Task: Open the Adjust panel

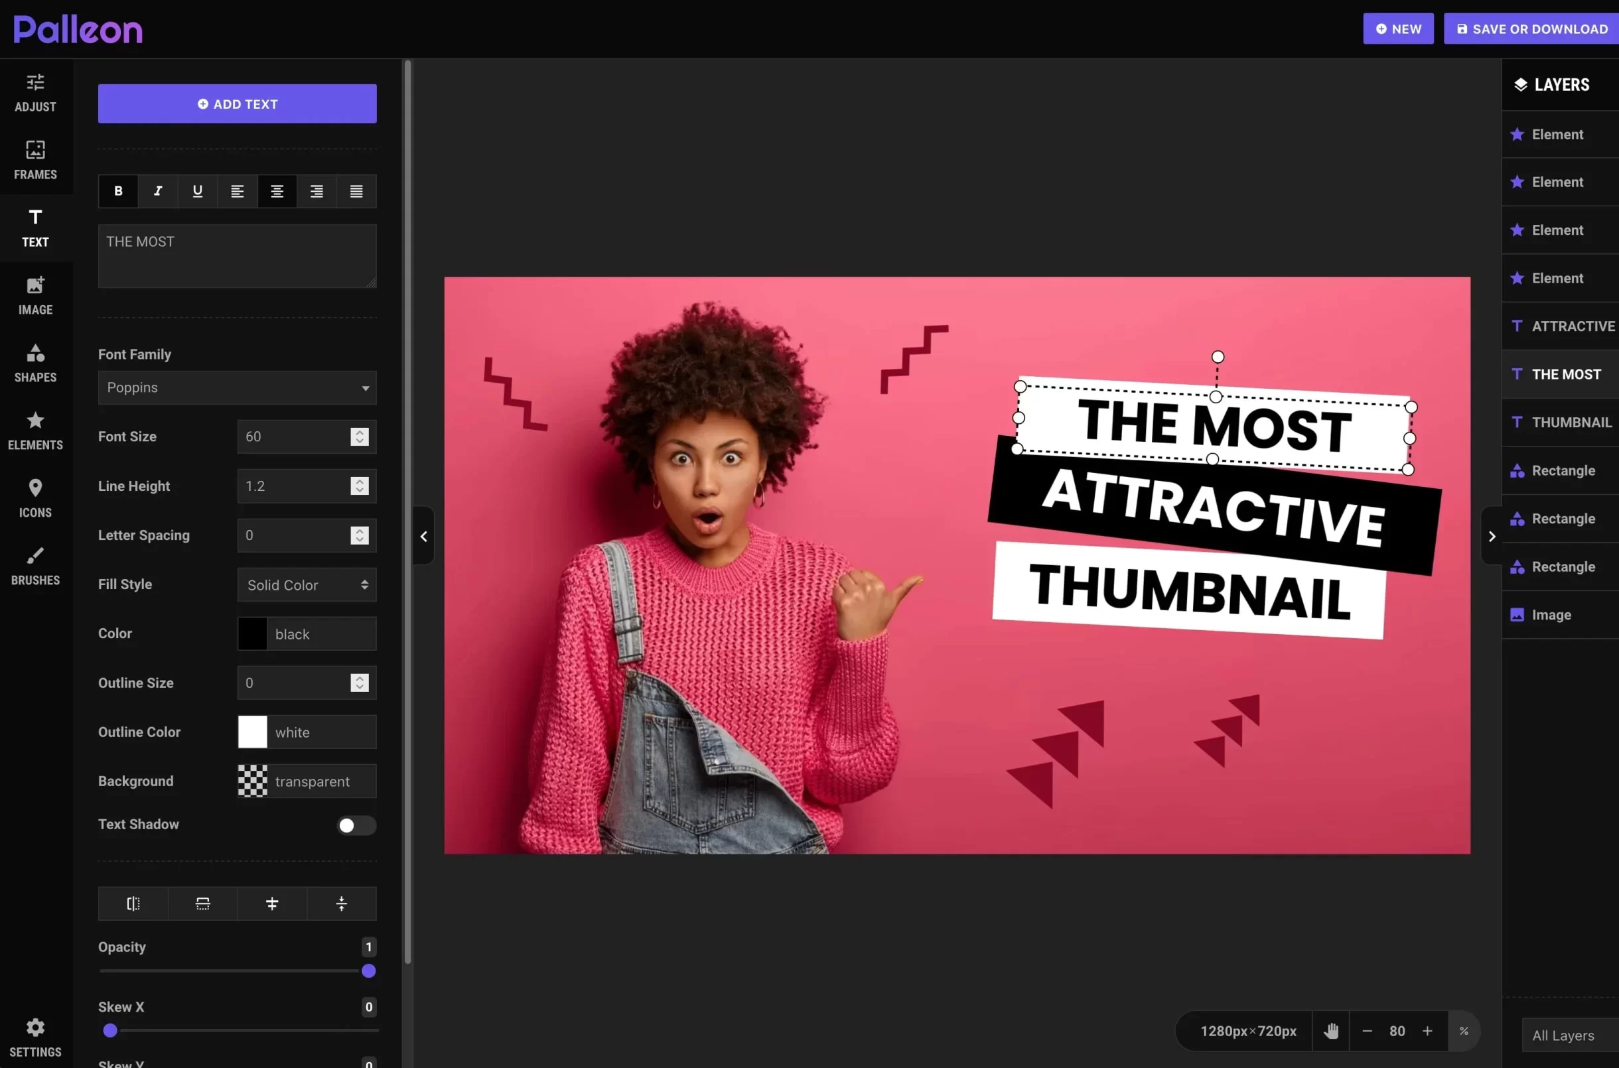Action: tap(35, 93)
